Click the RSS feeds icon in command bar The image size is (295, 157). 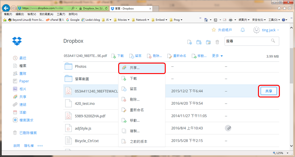(216, 20)
